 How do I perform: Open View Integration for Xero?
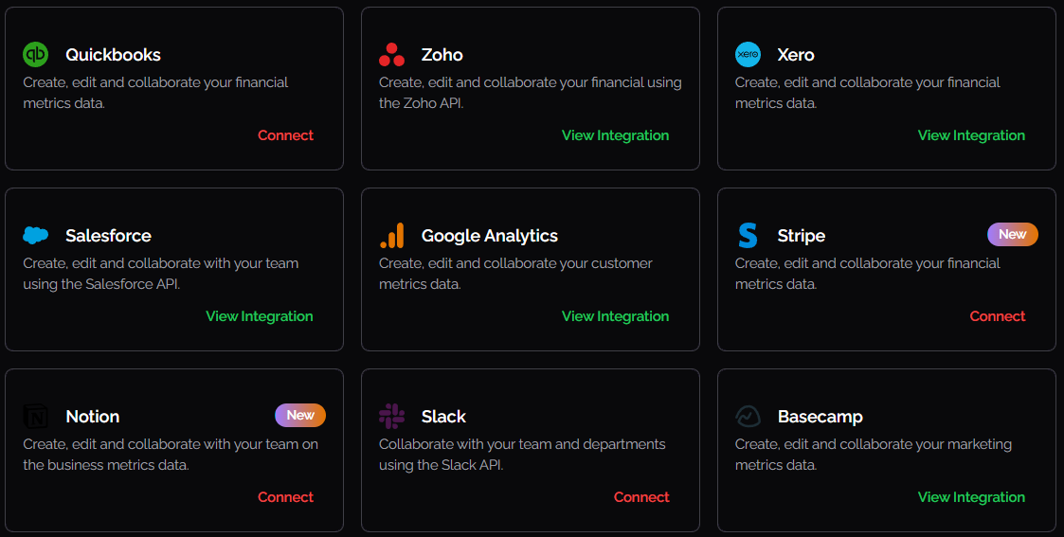point(971,135)
